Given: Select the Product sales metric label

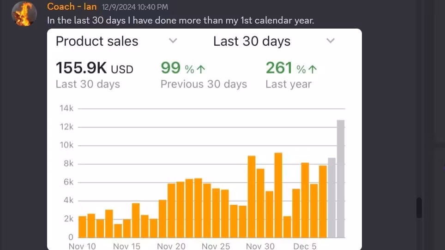Looking at the screenshot, I should 97,41.
